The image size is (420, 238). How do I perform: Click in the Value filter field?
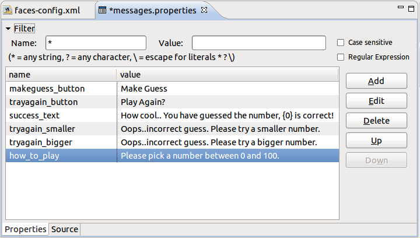pos(258,43)
